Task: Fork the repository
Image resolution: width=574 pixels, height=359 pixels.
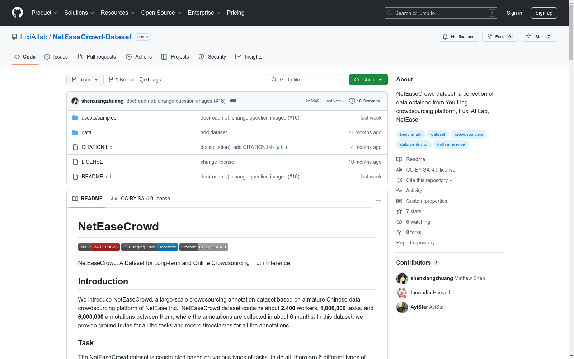Action: point(500,37)
